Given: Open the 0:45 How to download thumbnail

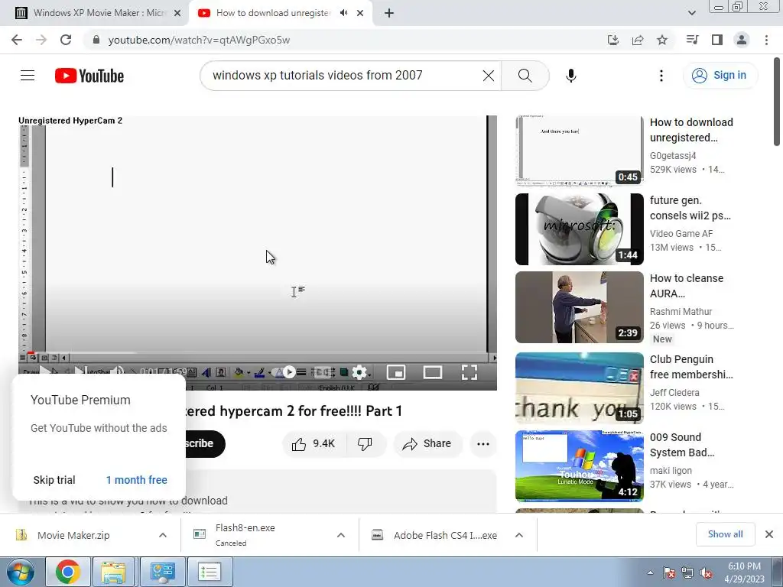Looking at the screenshot, I should (x=580, y=151).
